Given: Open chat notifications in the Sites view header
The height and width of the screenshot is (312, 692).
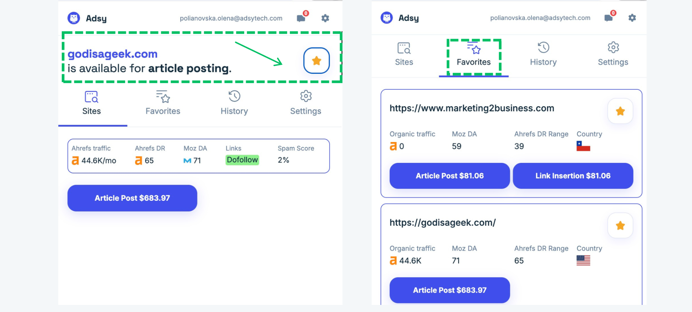Looking at the screenshot, I should [x=301, y=18].
